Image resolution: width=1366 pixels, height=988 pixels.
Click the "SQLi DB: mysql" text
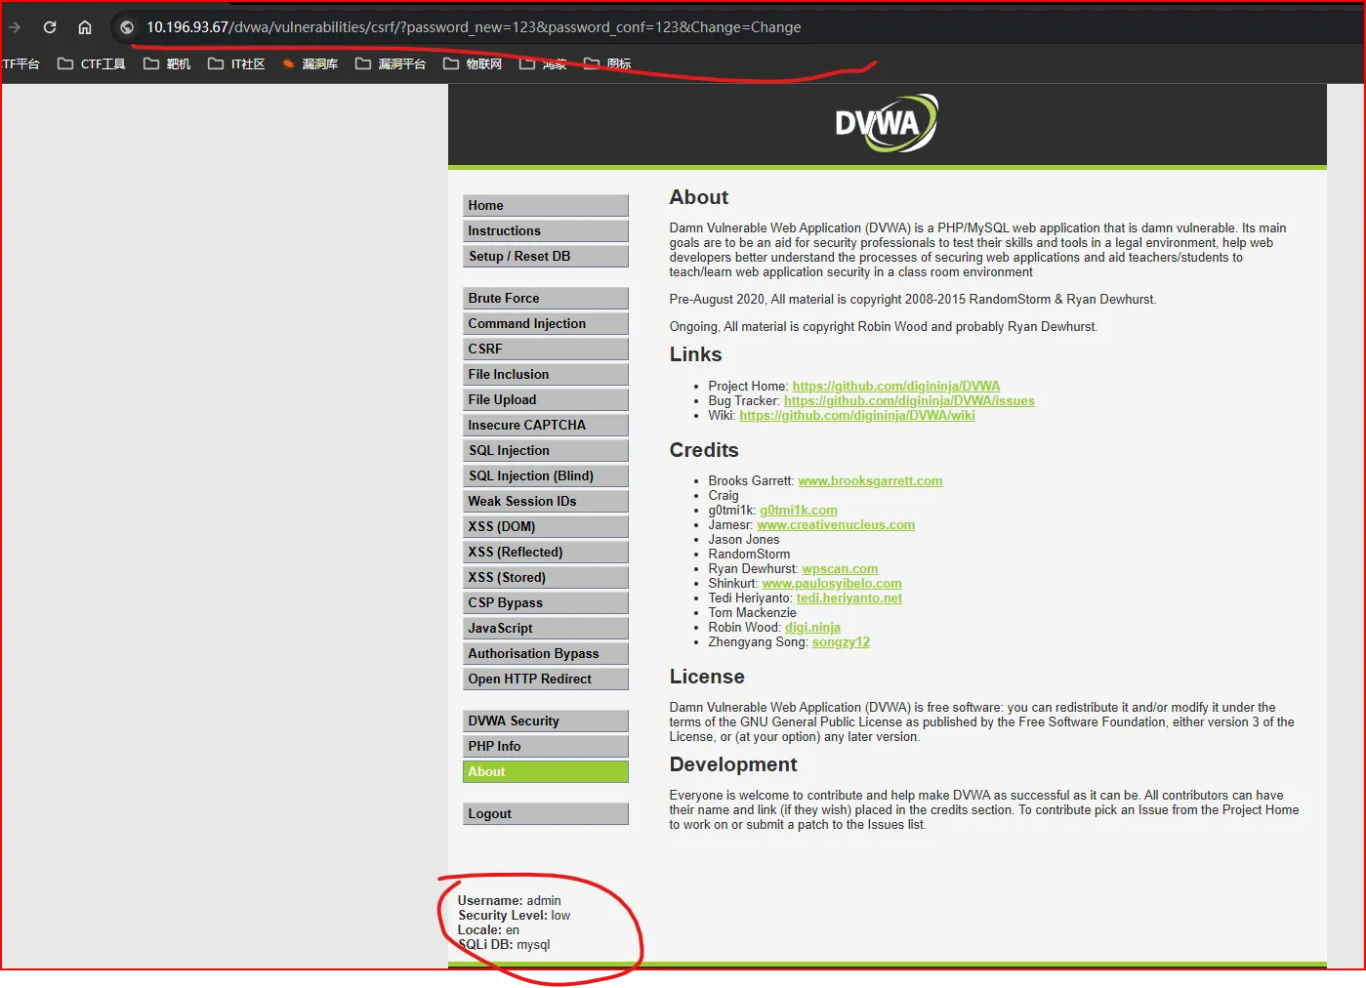(x=504, y=945)
